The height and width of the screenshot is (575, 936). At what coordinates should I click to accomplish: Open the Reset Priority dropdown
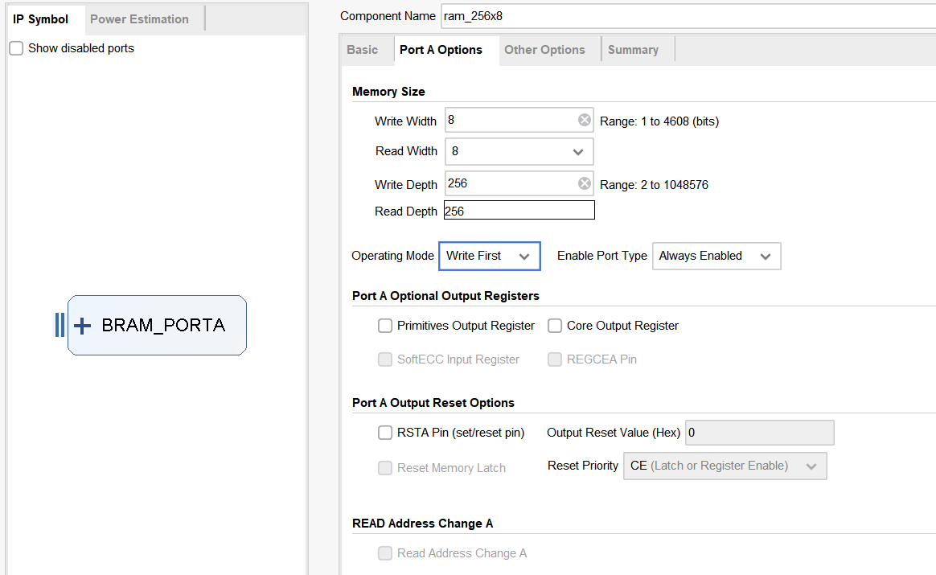724,466
